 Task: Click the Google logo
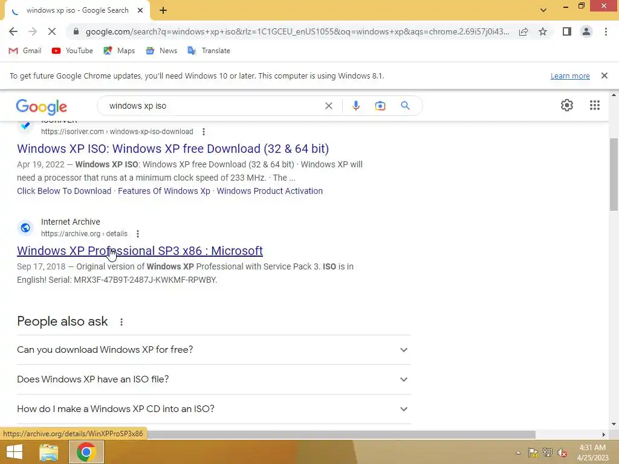(x=42, y=106)
